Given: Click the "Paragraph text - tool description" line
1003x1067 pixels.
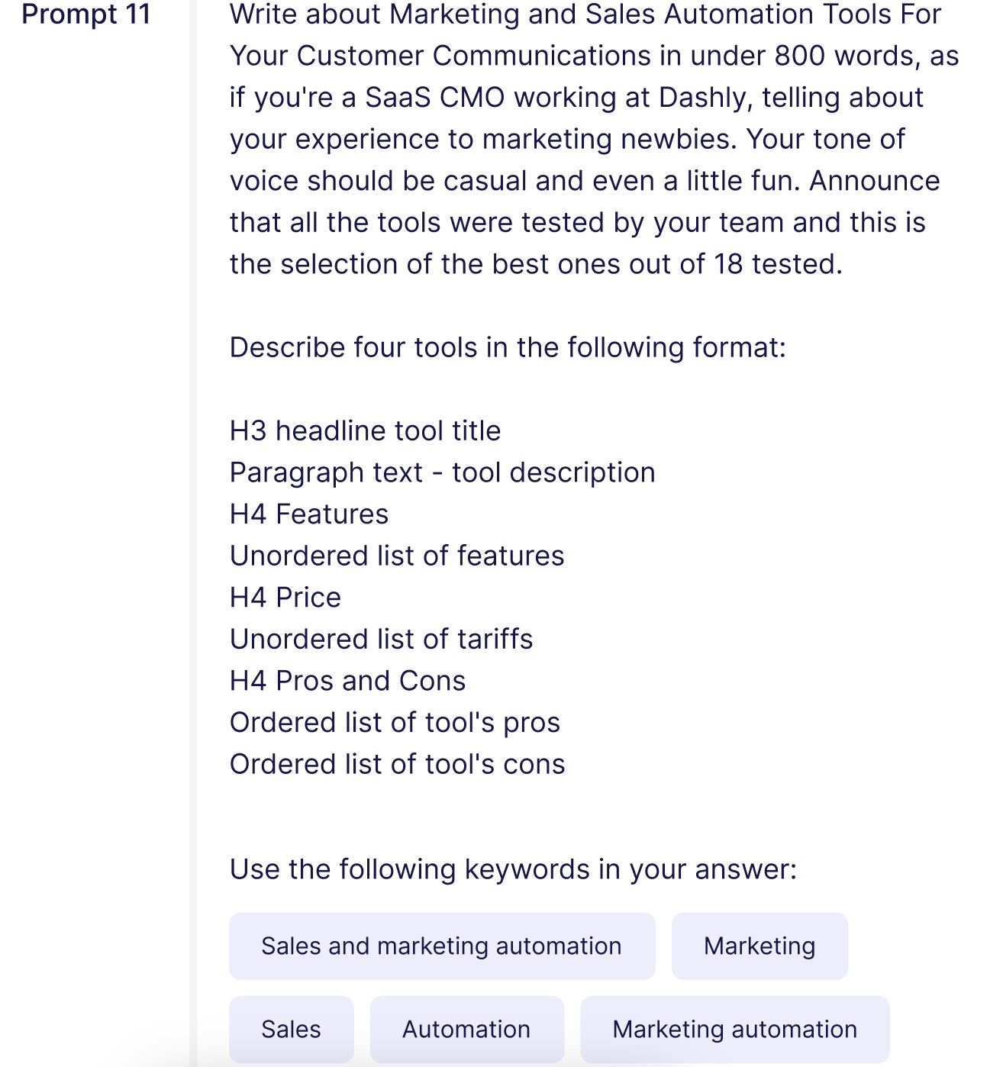Looking at the screenshot, I should coord(442,473).
